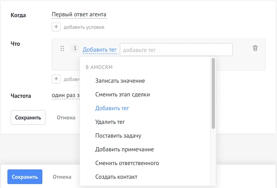Image resolution: width=277 pixels, height=188 pixels.
Task: Click the 'В AMOCRM' group header
Action: [99, 67]
